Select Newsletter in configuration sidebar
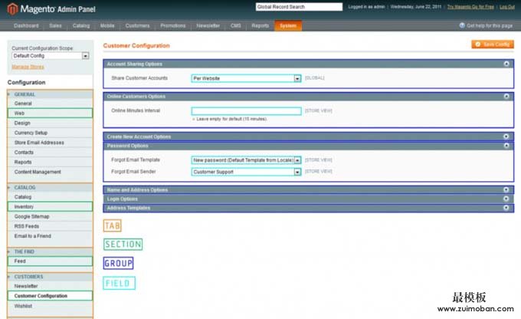 pyautogui.click(x=50, y=286)
